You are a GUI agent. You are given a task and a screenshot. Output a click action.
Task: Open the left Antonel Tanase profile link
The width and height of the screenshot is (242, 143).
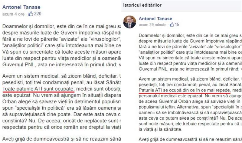(x=21, y=7)
